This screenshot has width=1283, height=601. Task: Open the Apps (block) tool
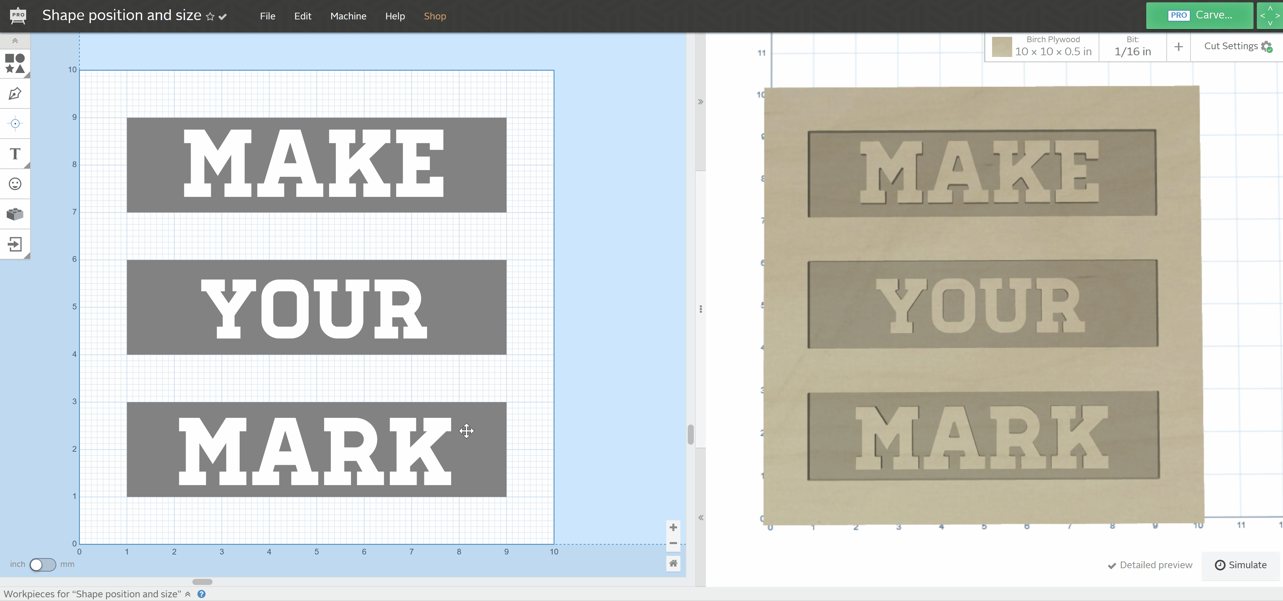[15, 214]
